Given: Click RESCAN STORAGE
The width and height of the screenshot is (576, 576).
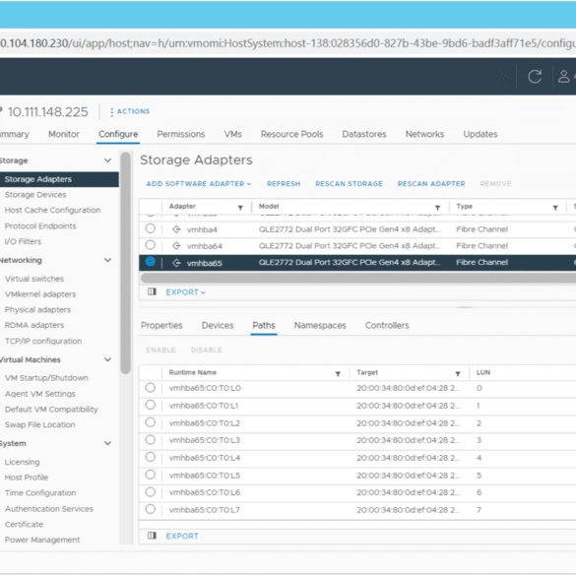Looking at the screenshot, I should [349, 184].
